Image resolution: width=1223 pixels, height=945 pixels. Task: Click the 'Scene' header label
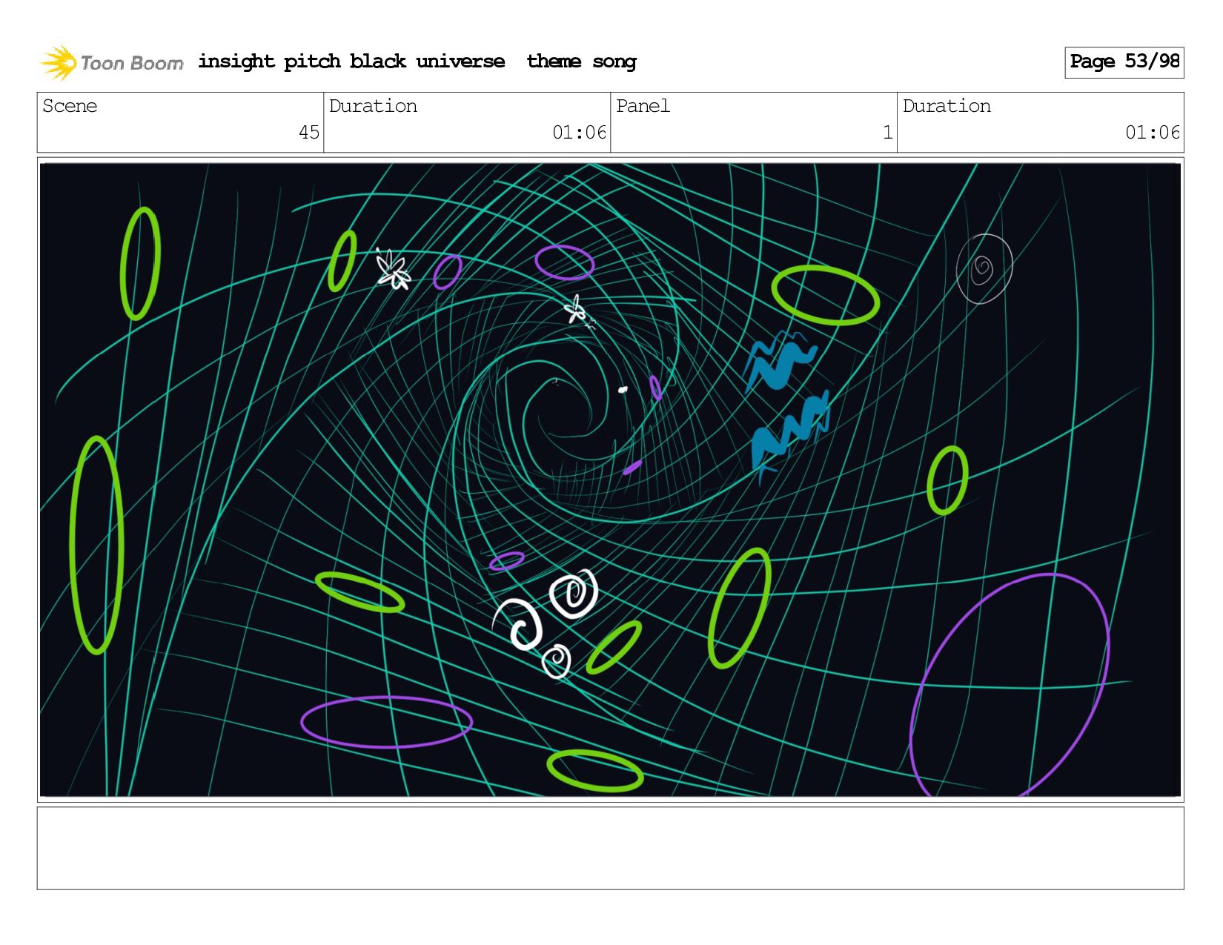tap(70, 106)
